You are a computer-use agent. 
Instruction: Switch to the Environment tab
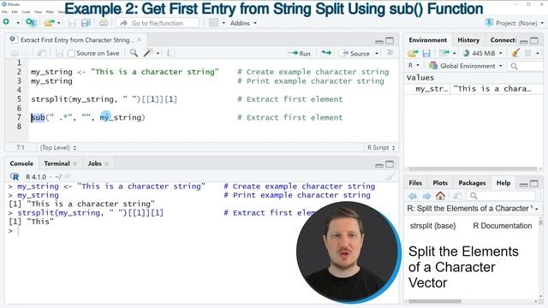(x=428, y=40)
